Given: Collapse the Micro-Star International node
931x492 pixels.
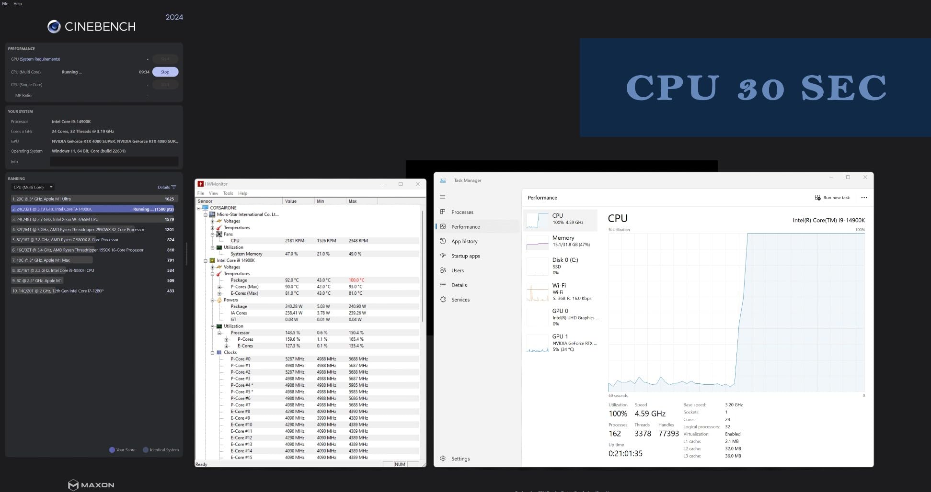Looking at the screenshot, I should pyautogui.click(x=205, y=214).
